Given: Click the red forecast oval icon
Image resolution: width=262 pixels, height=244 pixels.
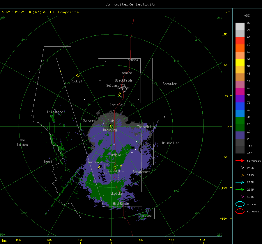Looking at the screenshot, I should (x=240, y=211).
